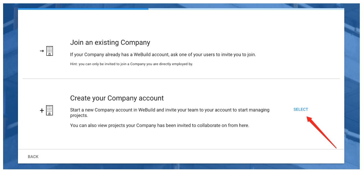Click the filled portion of the top progress bar
The height and width of the screenshot is (173, 364).
[x=83, y=9]
